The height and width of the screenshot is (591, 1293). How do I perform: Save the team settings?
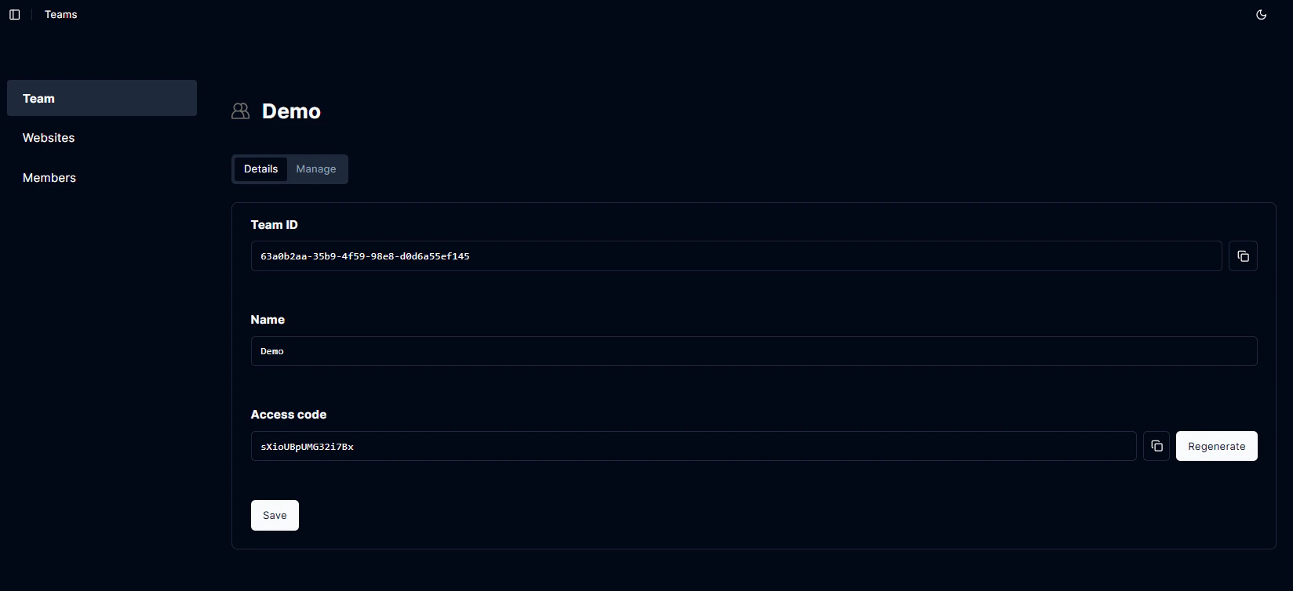(x=275, y=515)
